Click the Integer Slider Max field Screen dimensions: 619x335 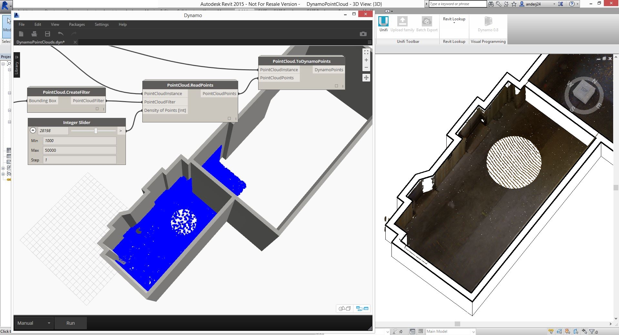(79, 150)
